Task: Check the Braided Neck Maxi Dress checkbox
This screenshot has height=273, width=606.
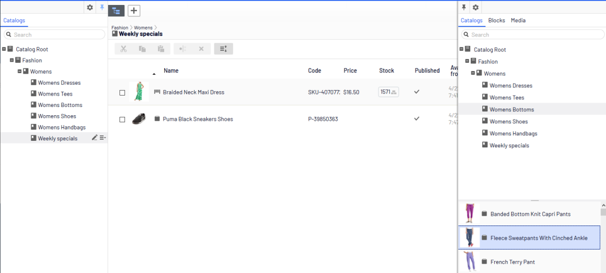Action: tap(122, 92)
